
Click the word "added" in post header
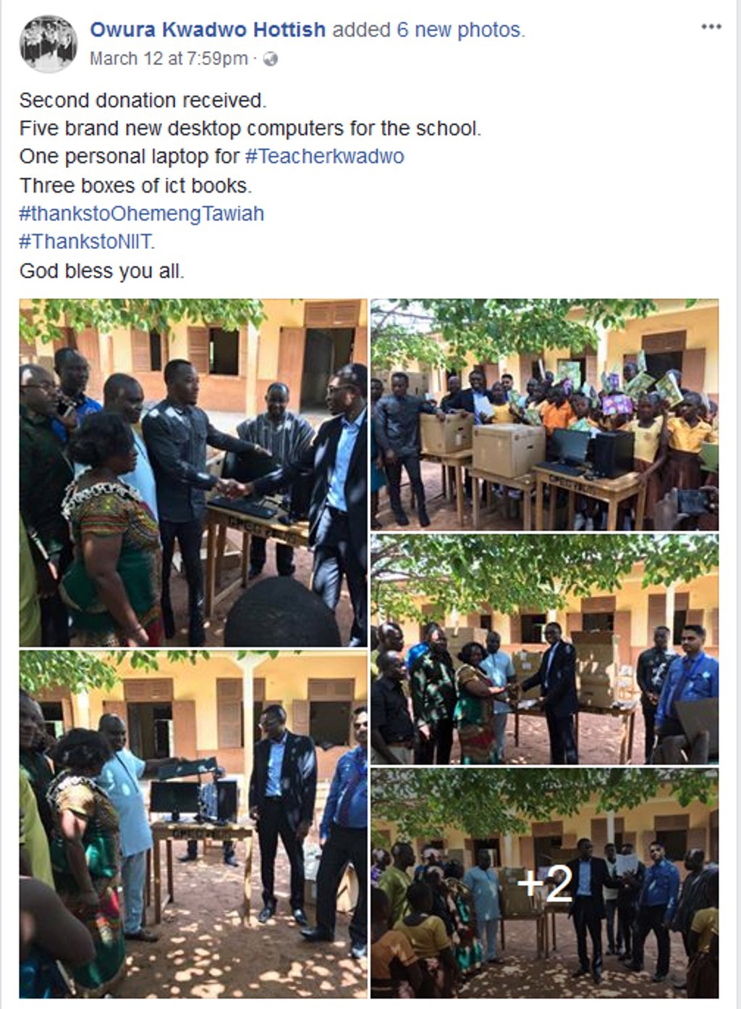point(361,30)
